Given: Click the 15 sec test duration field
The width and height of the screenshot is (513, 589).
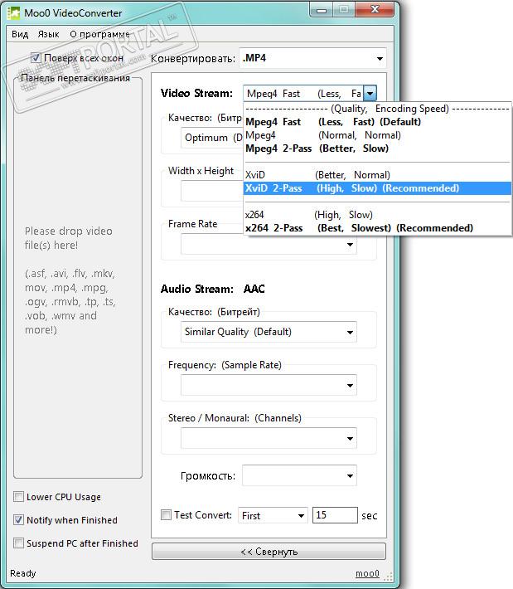Looking at the screenshot, I should coord(335,515).
